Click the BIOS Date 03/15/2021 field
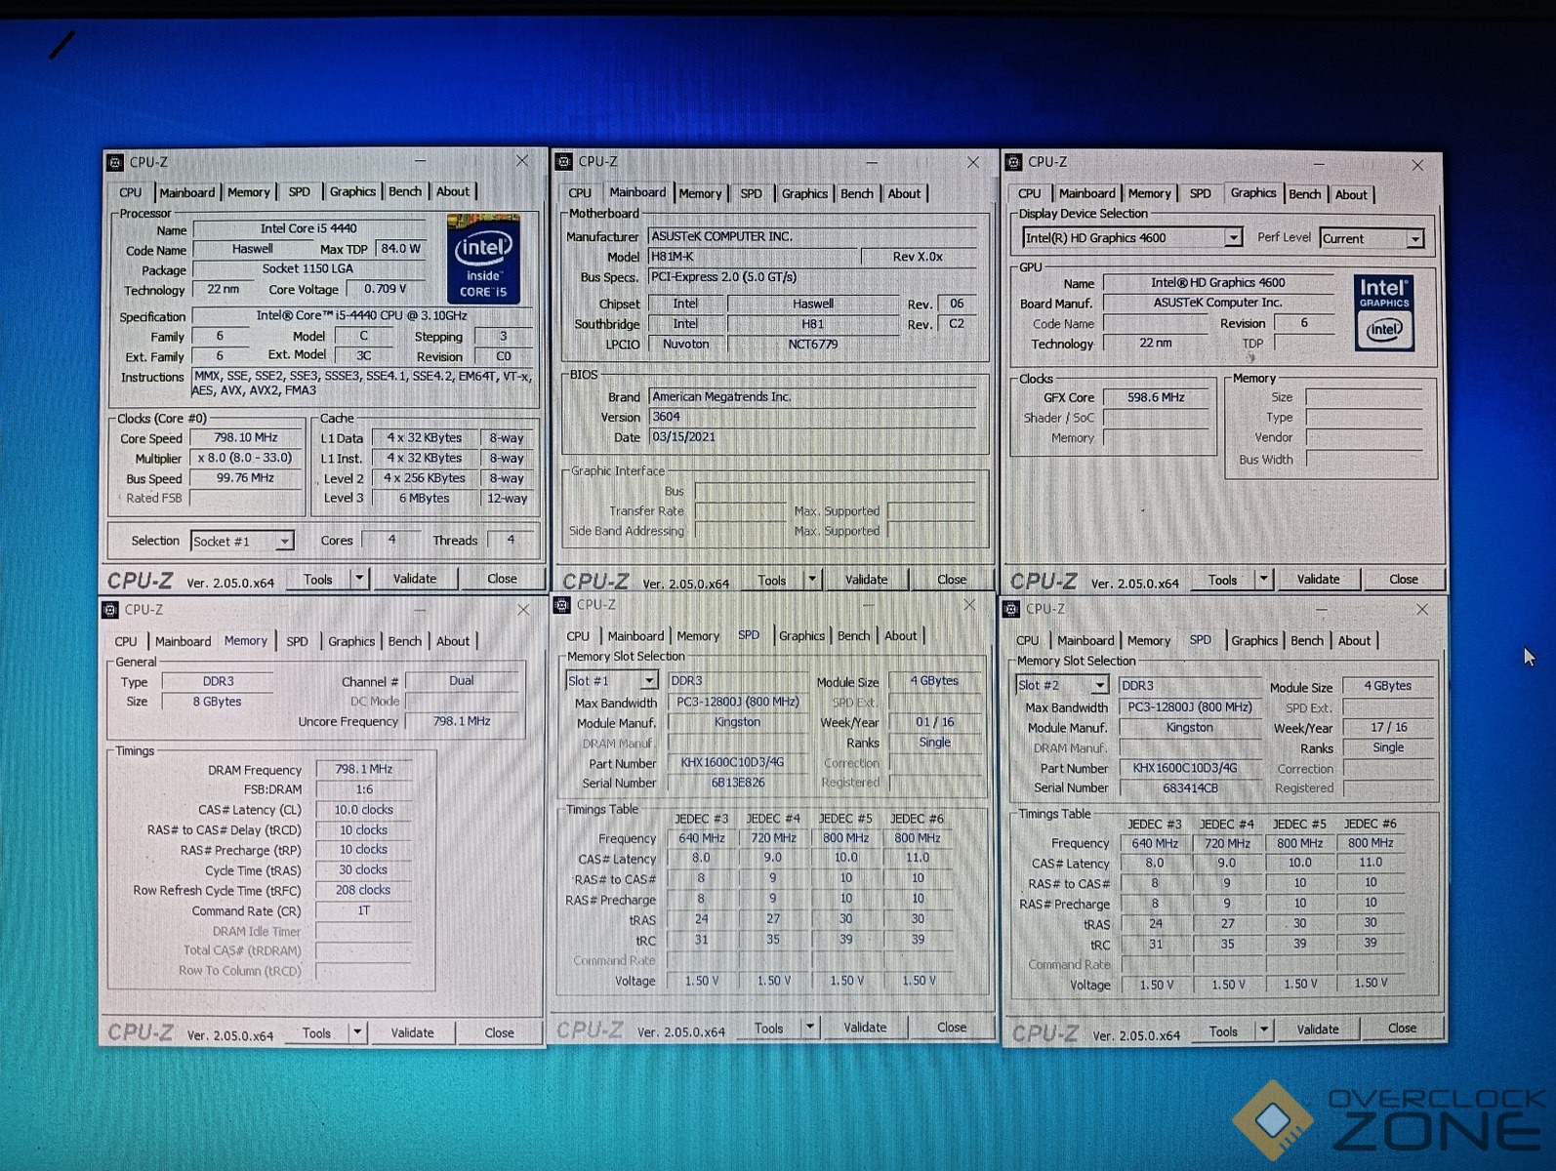 [x=812, y=437]
